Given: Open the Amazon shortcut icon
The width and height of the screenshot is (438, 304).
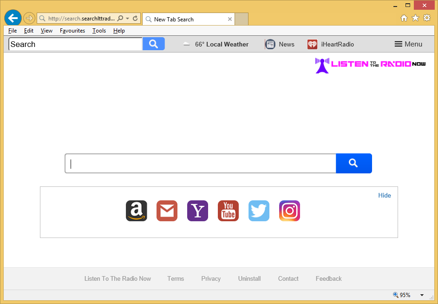Looking at the screenshot, I should coord(136,211).
